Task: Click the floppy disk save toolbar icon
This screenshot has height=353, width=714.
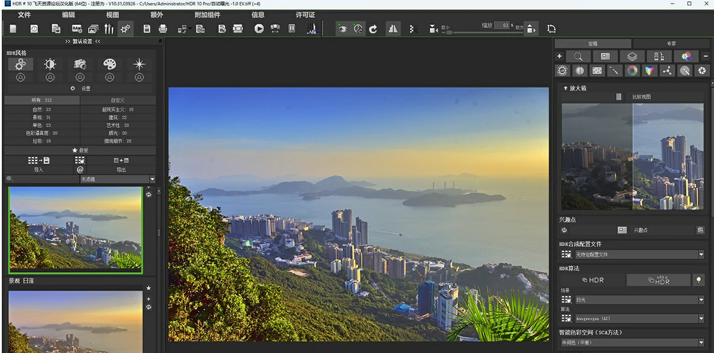Action: point(147,29)
